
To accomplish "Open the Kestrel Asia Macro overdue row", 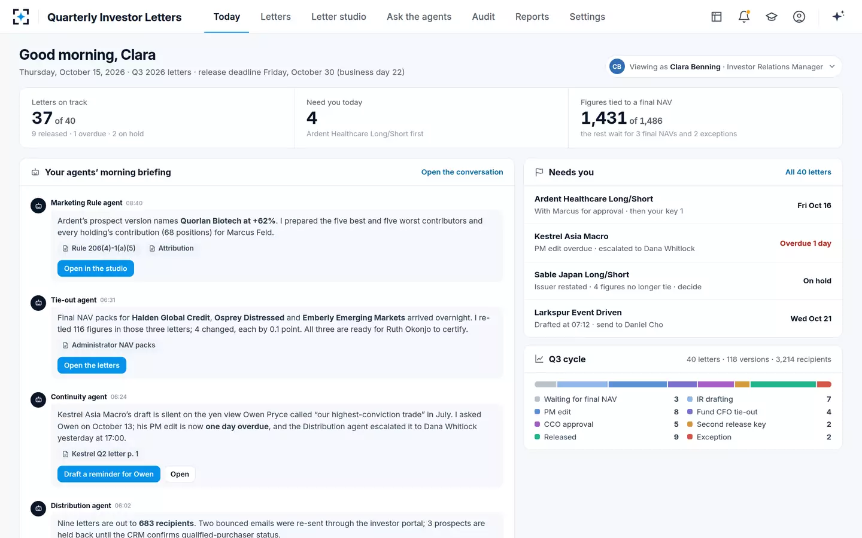I will (683, 243).
